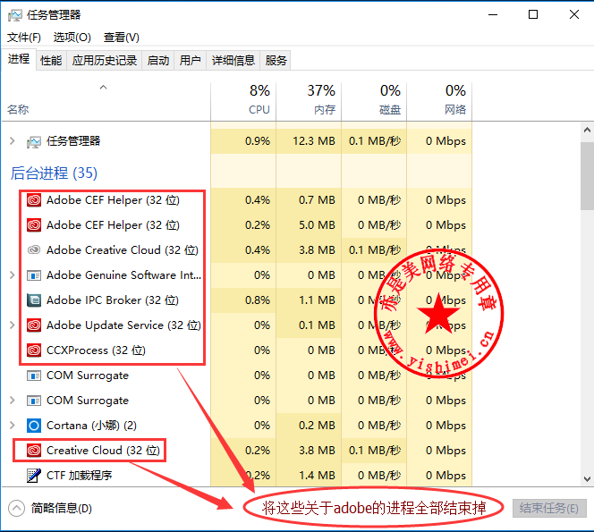
Task: Switch to the 进程 tab
Action: pos(19,59)
